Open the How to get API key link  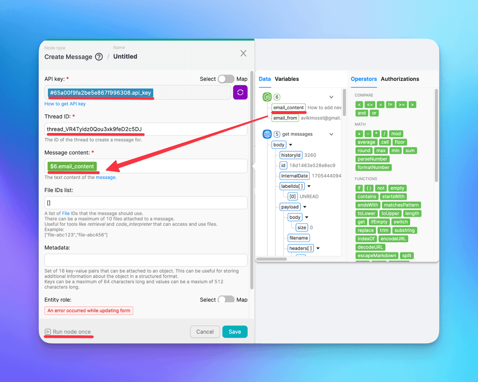click(65, 104)
